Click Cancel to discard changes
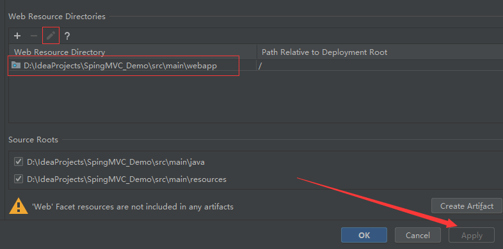 point(418,235)
